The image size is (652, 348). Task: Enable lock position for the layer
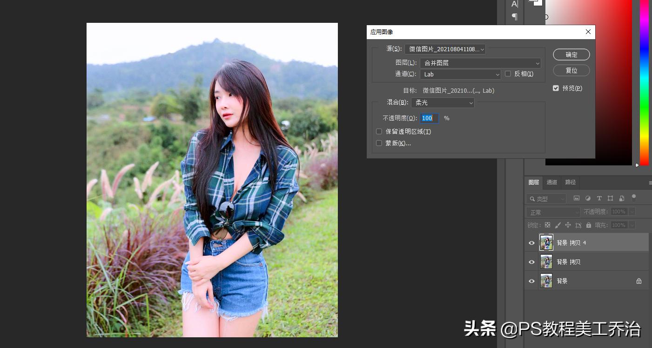(568, 225)
